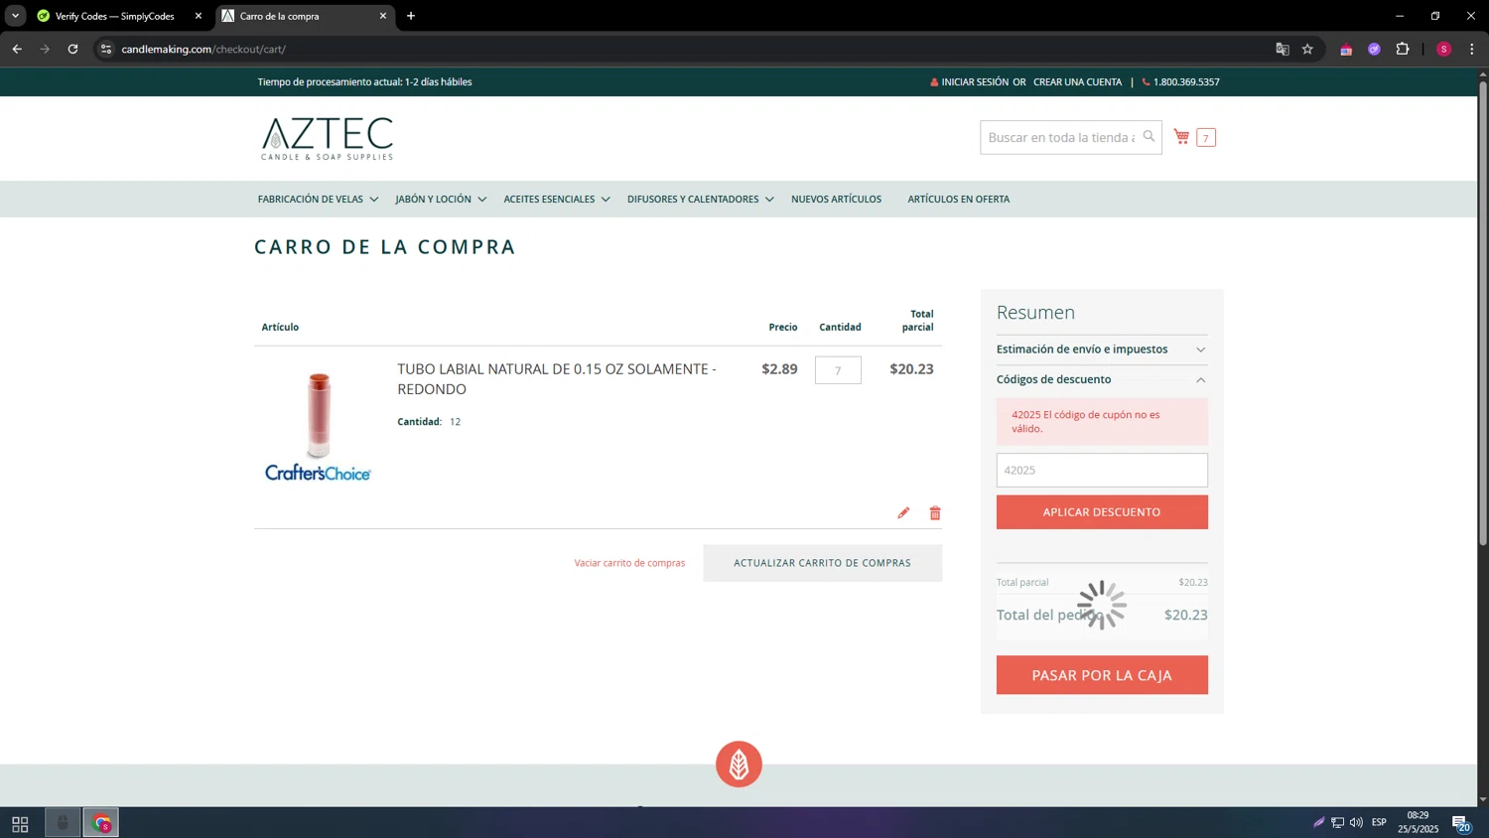Open Chrome profile avatar S
Image resolution: width=1489 pixels, height=838 pixels.
coord(1444,49)
